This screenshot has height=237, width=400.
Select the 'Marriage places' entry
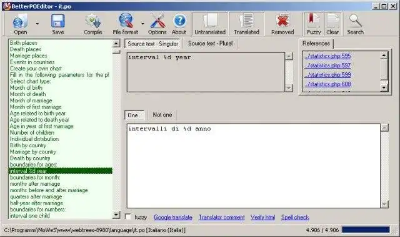(x=28, y=56)
